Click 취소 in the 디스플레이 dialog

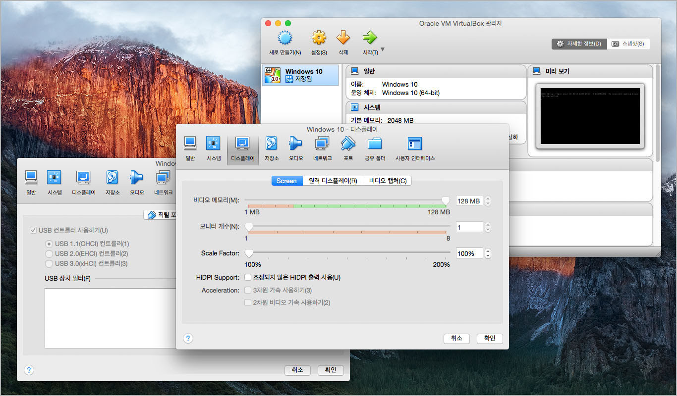(456, 339)
